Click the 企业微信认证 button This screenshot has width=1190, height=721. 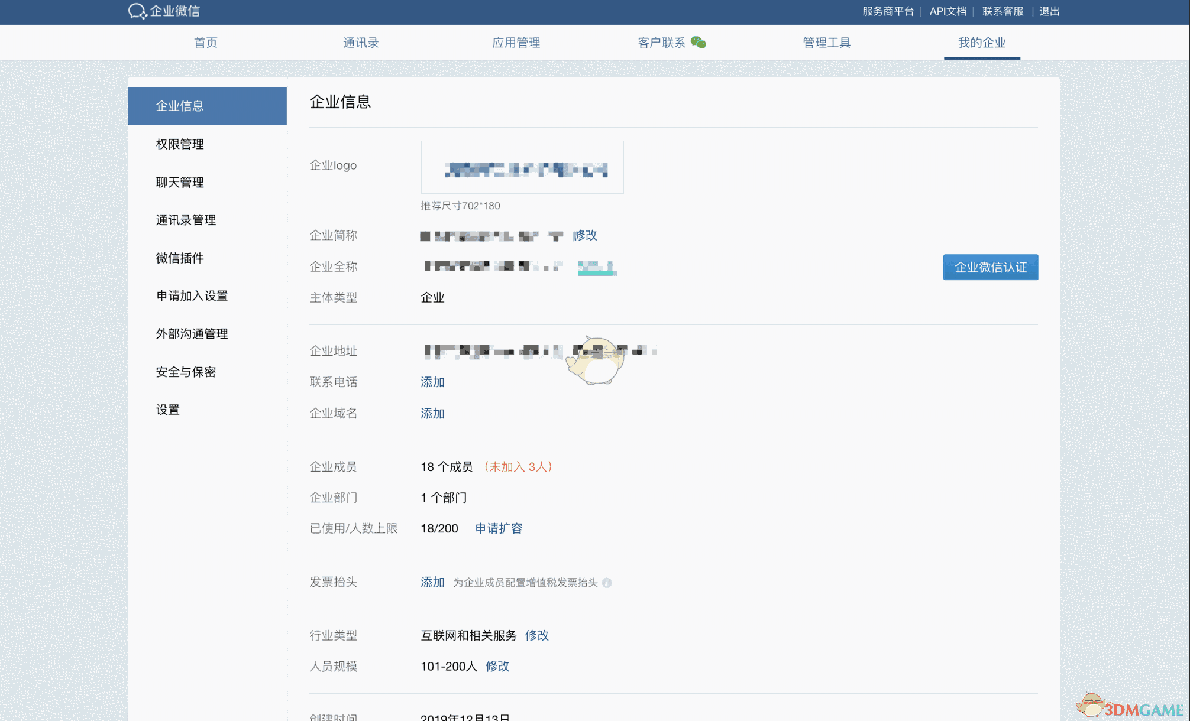[990, 267]
